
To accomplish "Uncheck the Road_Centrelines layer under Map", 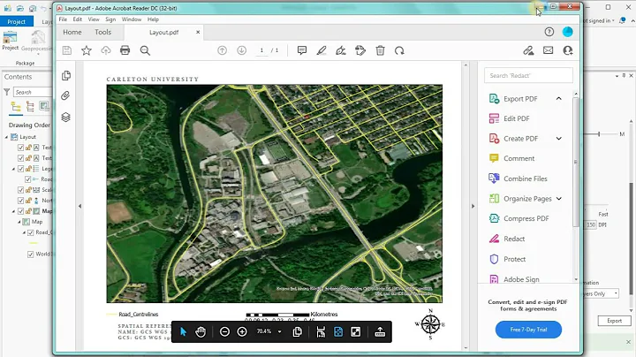I will [30, 232].
